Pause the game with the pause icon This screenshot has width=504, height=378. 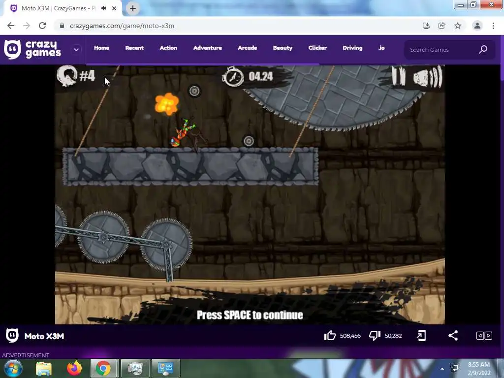click(399, 76)
